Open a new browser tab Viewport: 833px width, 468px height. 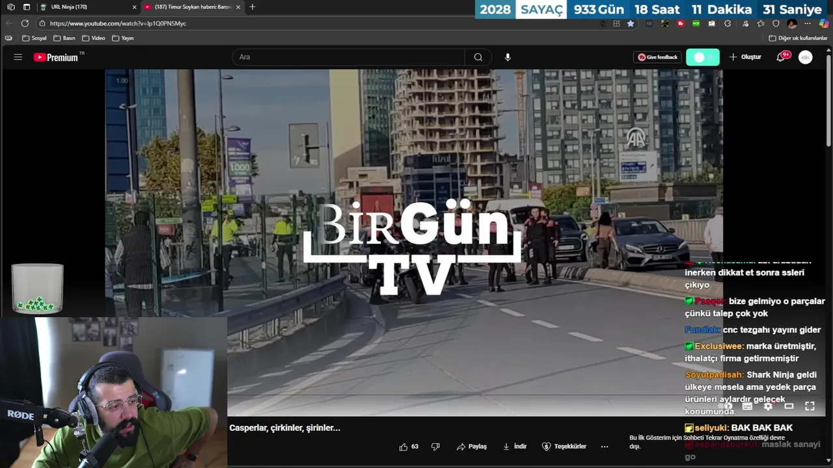253,7
